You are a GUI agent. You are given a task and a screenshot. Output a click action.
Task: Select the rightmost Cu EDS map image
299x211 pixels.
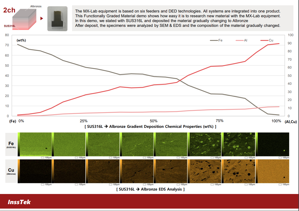point(273,171)
